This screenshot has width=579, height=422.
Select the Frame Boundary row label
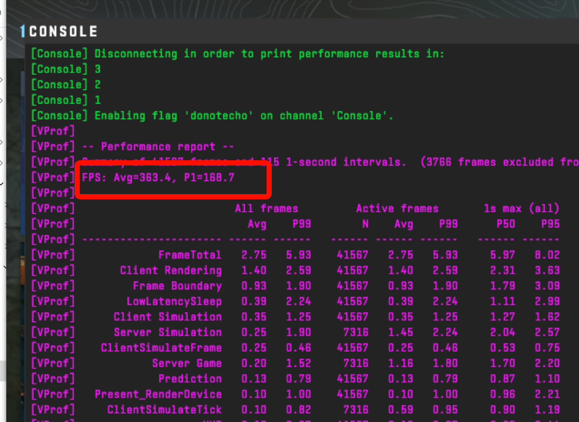177,286
